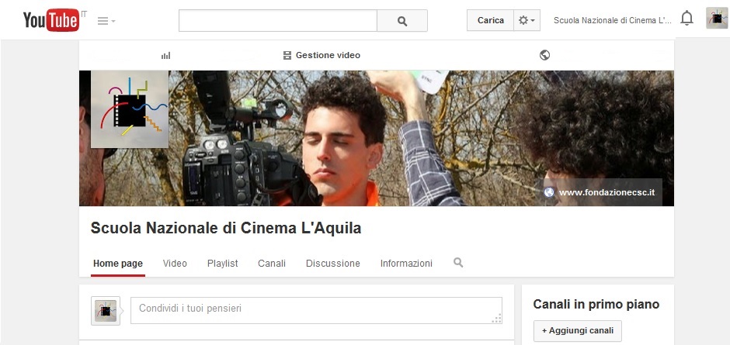Open Gestione video
The height and width of the screenshot is (345, 730).
[322, 55]
